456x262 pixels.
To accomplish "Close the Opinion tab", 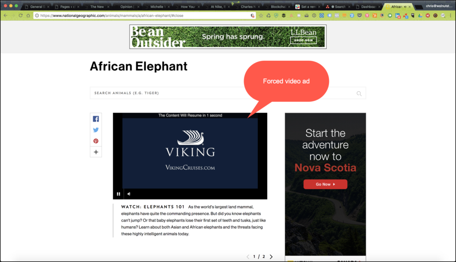I will 138,7.
